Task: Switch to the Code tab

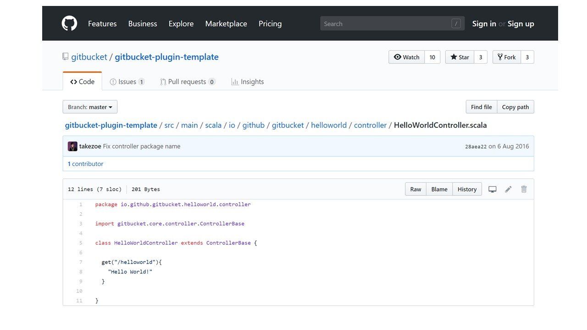Action: [83, 82]
